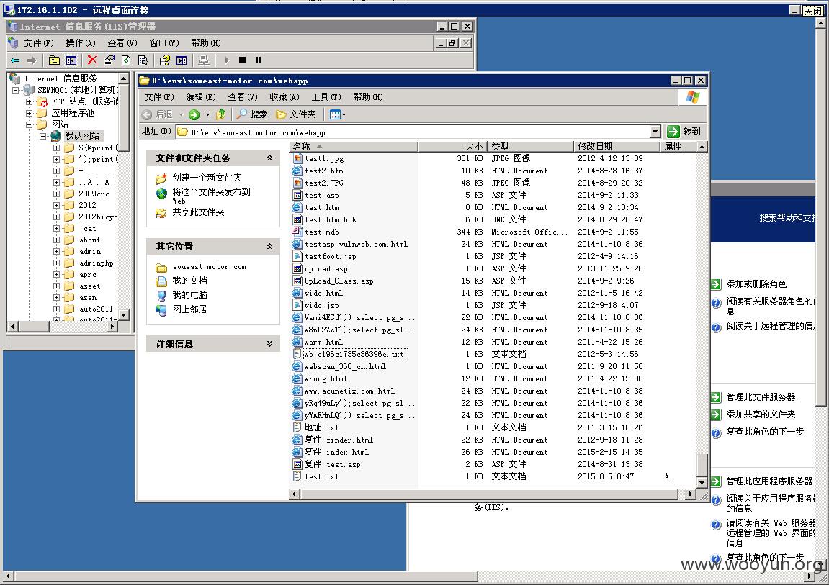Open Explorer 工具(T) menu
Viewport: 829px width, 585px height.
point(326,97)
